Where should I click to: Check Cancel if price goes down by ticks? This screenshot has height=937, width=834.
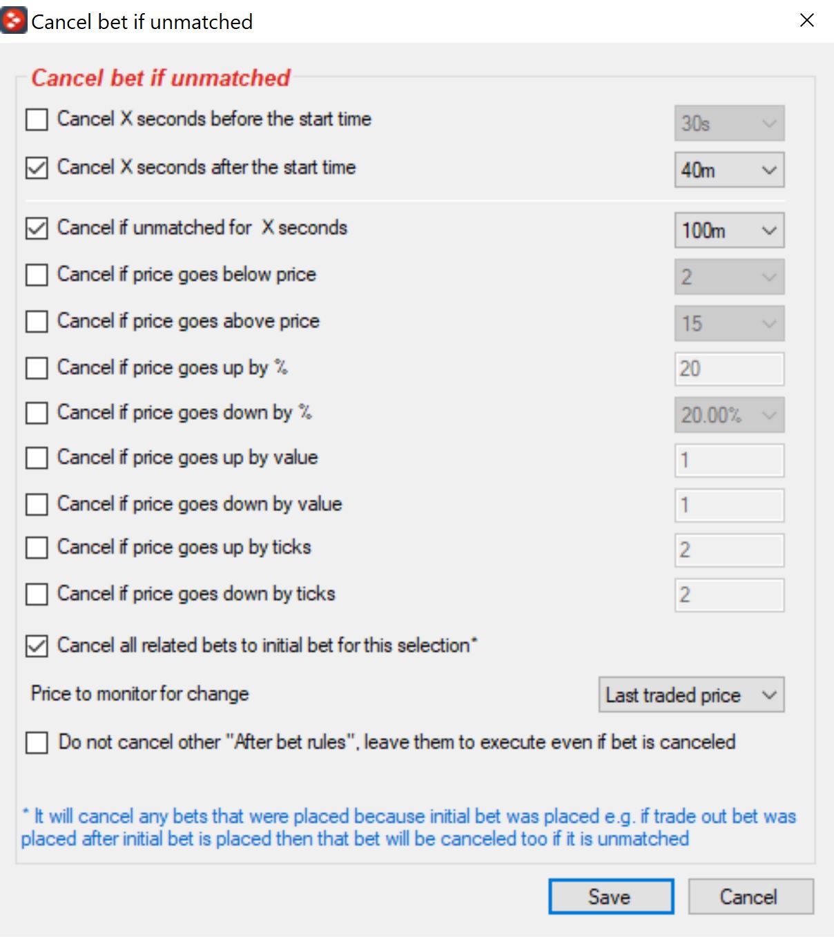[x=37, y=594]
